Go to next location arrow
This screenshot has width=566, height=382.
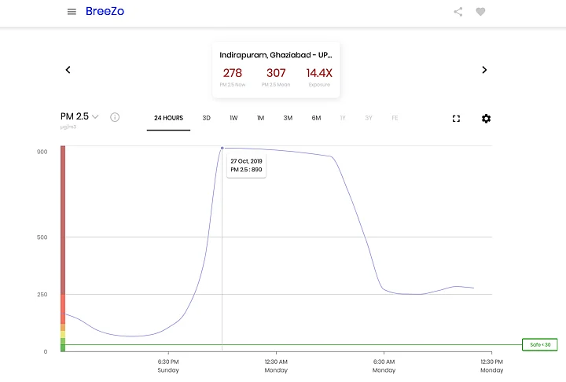click(484, 70)
